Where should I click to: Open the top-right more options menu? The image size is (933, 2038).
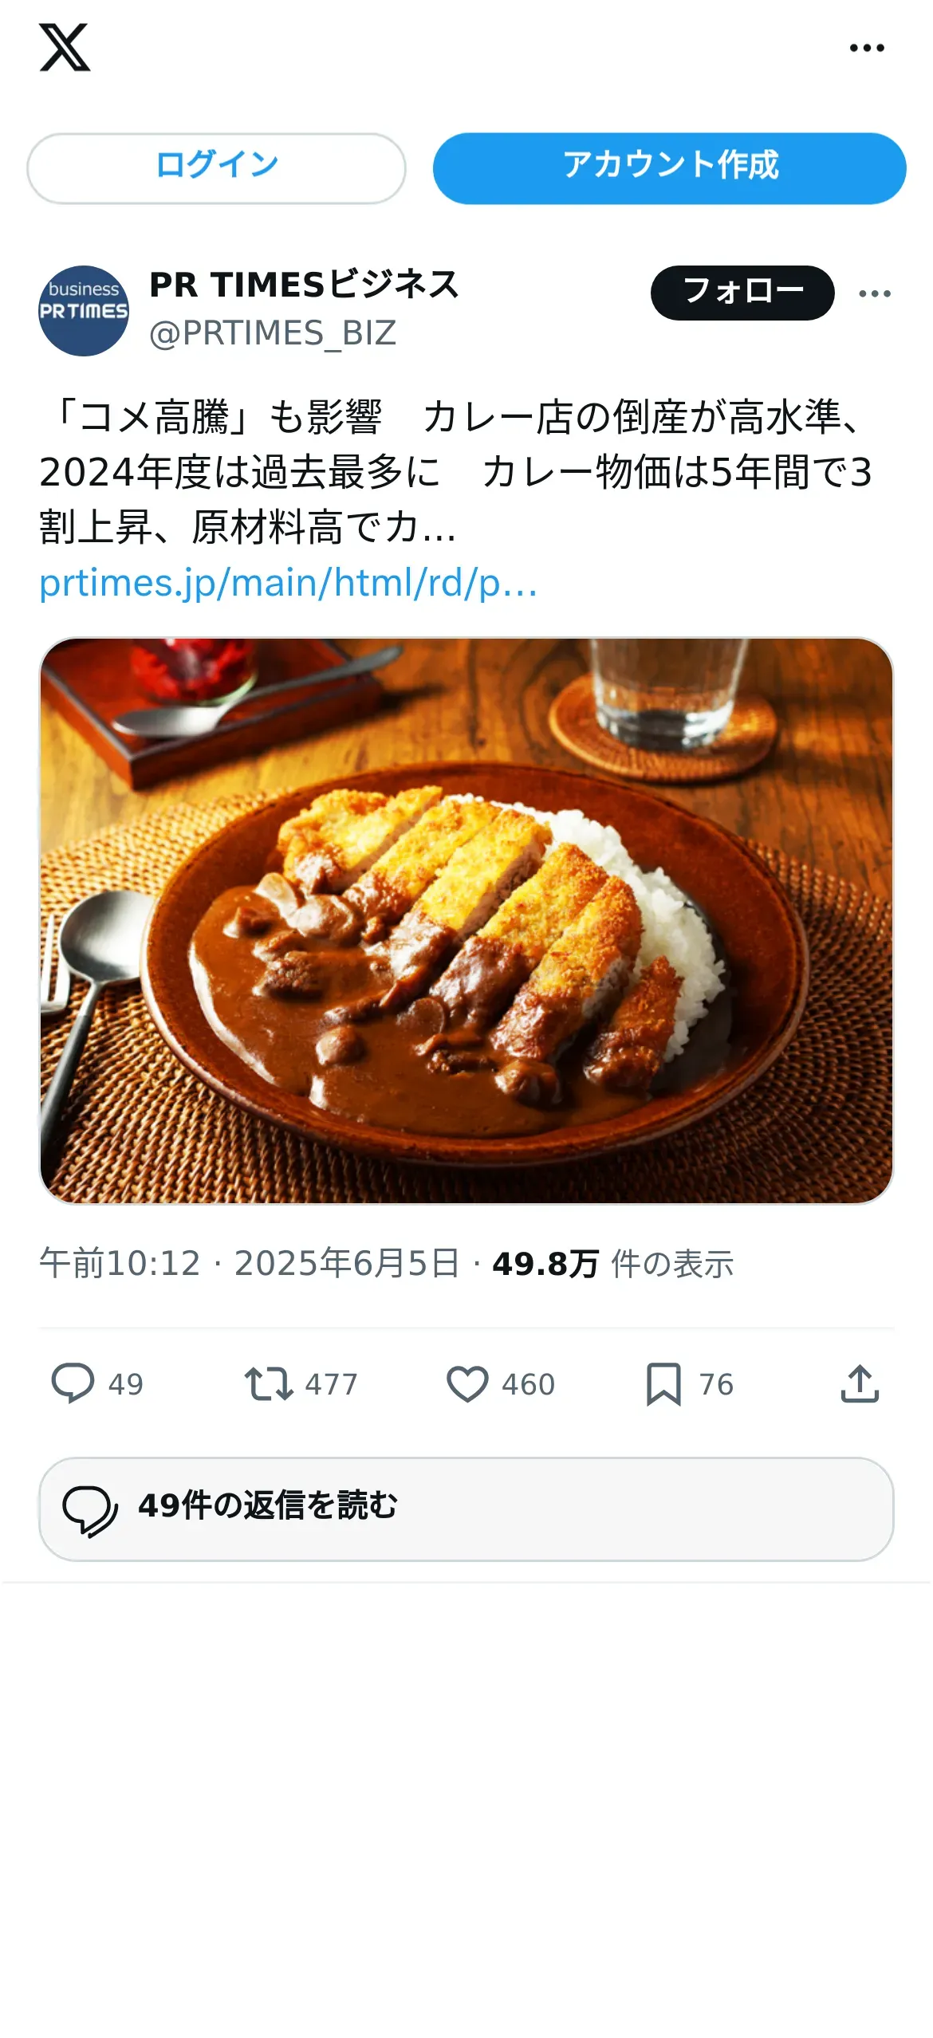867,48
